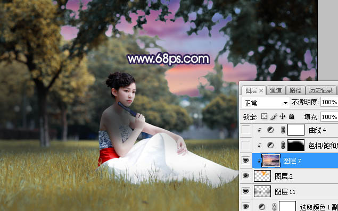Close the 图层 panel tab
The image size is (338, 211).
[x=261, y=91]
